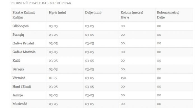
Task: Click the Qafë e Morinës cell
Action: coord(24,52)
